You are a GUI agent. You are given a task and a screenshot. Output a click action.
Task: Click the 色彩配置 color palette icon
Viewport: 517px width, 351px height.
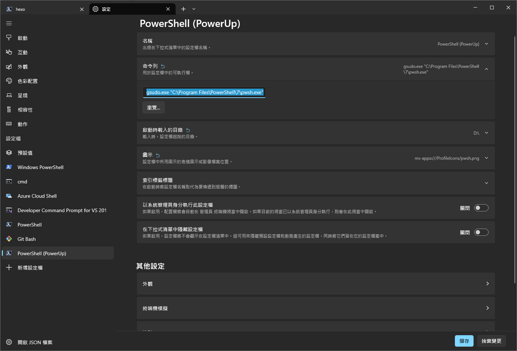pos(9,81)
